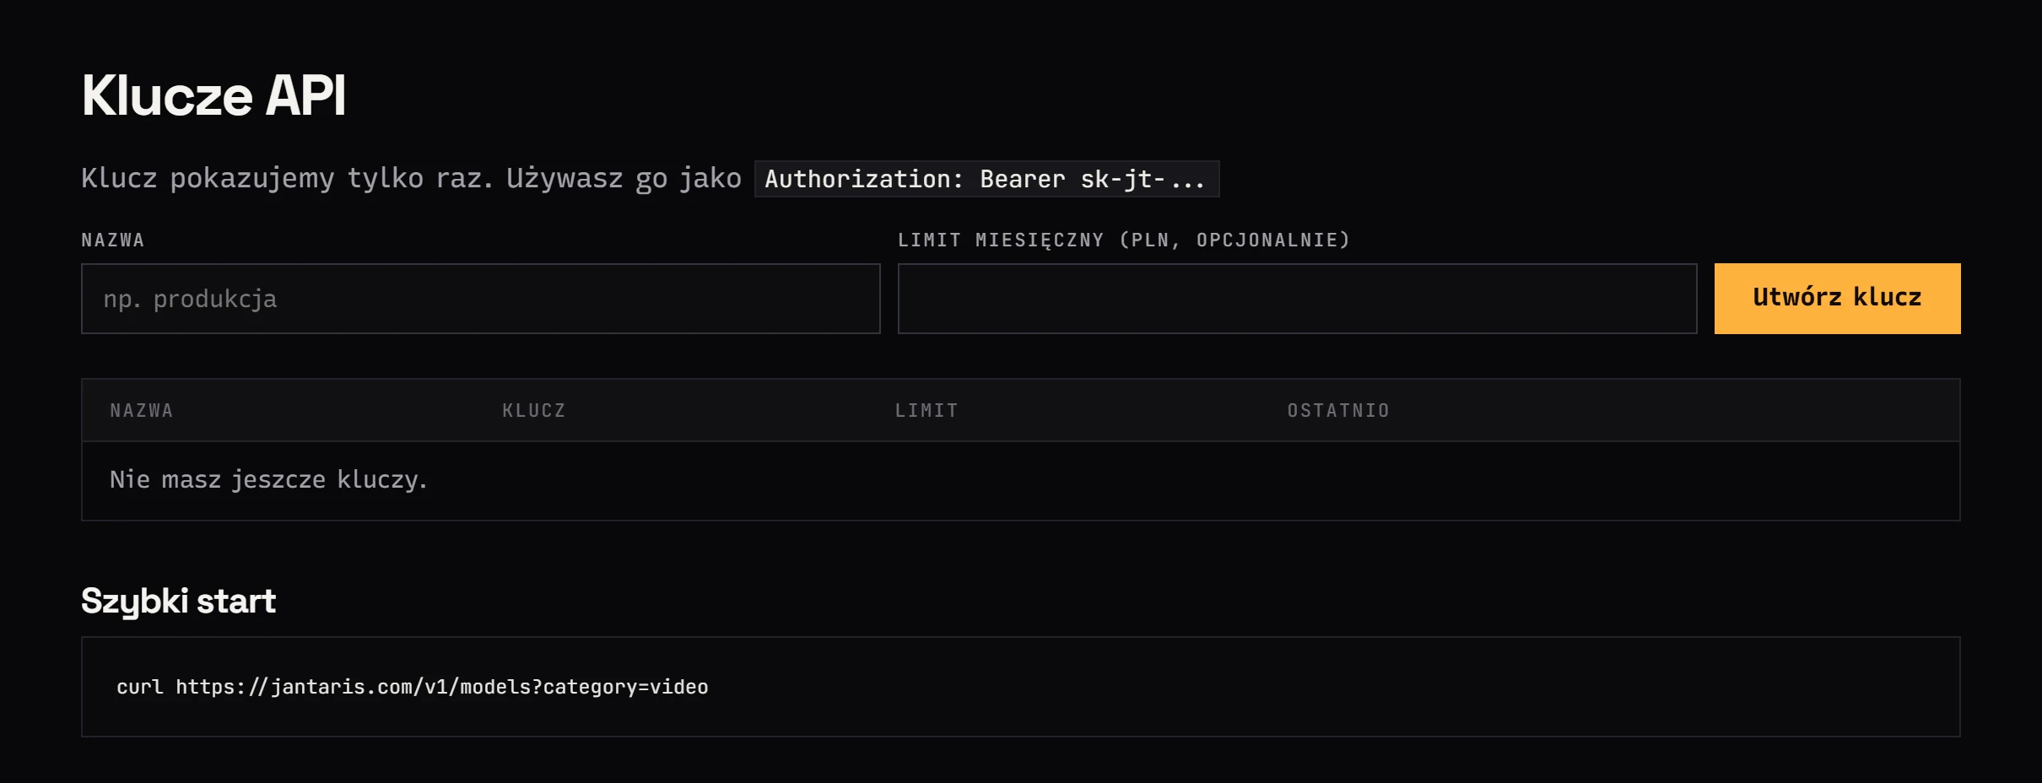Click the 'sk-jt-...' key prefix text

point(1143,179)
